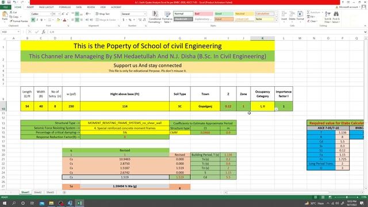The height and width of the screenshot is (207, 368).
Task: Click the Insert Function fx icon
Action: coord(44,32)
